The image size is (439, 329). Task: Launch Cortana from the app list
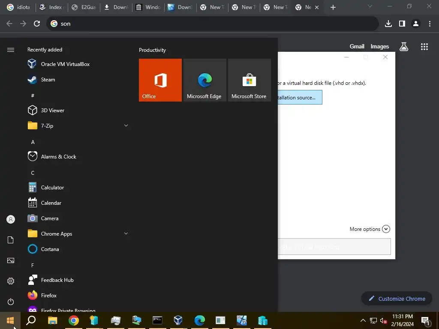click(x=78, y=249)
